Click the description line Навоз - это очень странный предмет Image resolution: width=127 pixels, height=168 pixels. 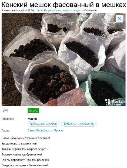click(x=26, y=138)
